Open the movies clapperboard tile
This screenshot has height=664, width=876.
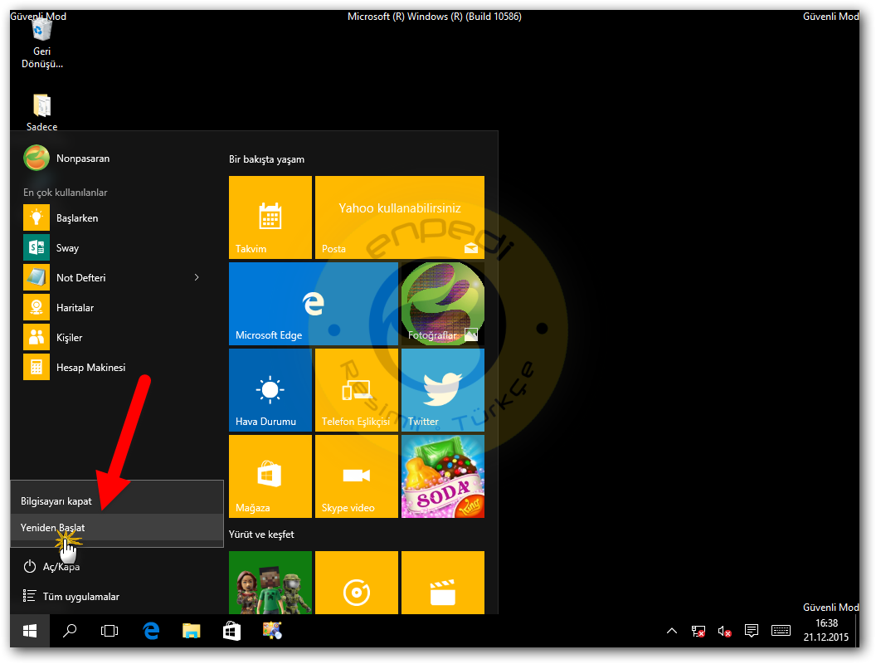pyautogui.click(x=442, y=583)
